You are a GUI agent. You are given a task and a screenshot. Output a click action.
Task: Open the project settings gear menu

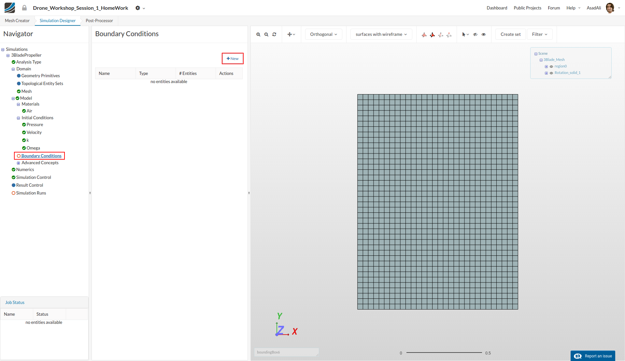(140, 8)
